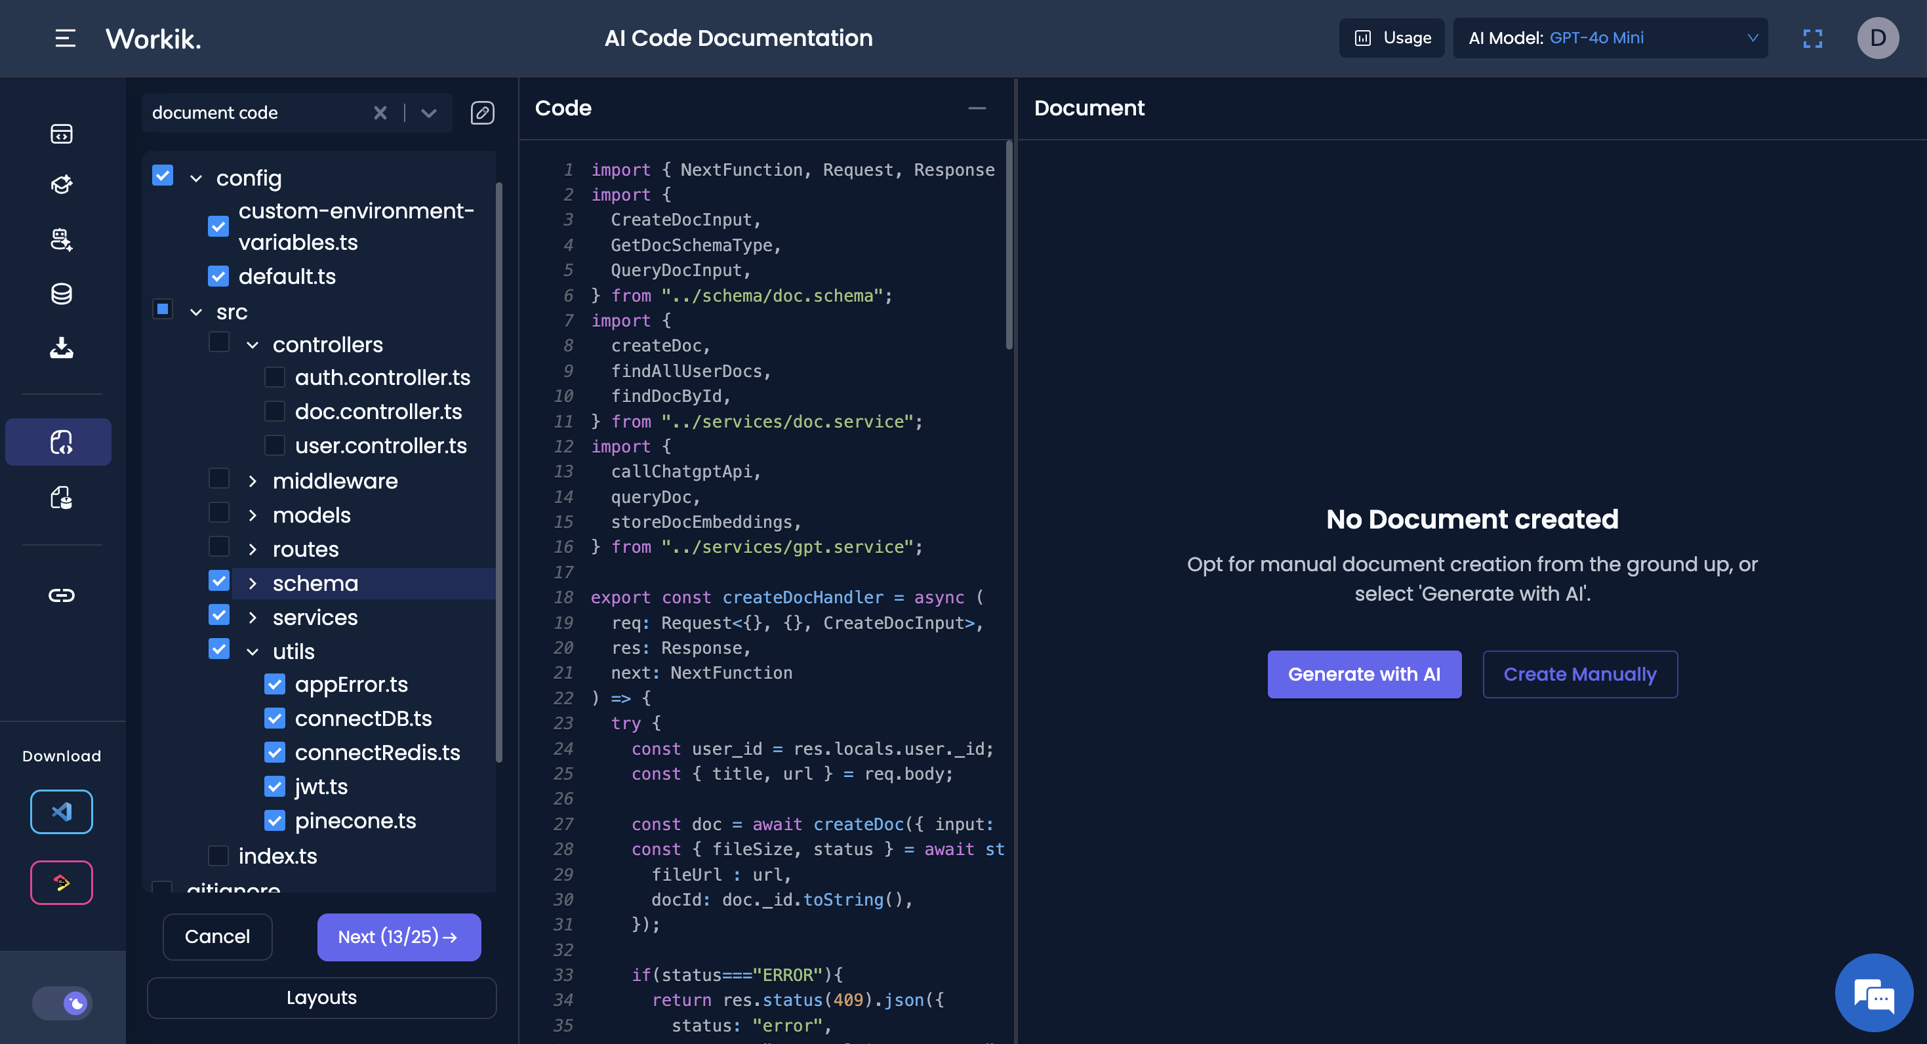
Task: Select jwt.ts file name
Action: [321, 787]
